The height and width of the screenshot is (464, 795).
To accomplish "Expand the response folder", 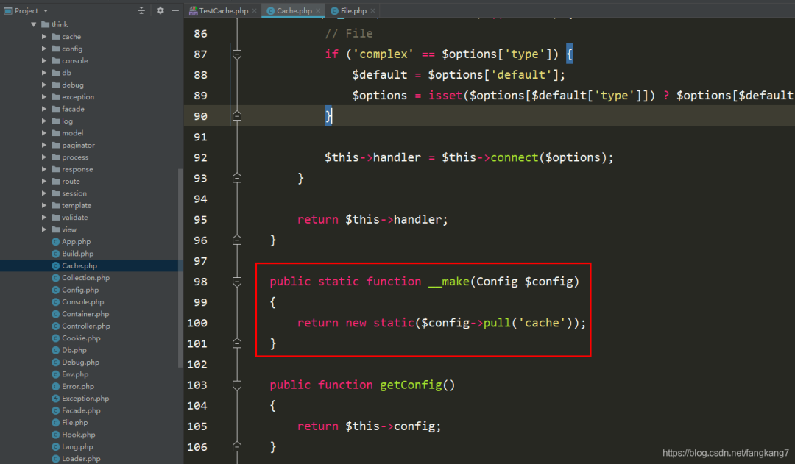I will pyautogui.click(x=44, y=169).
